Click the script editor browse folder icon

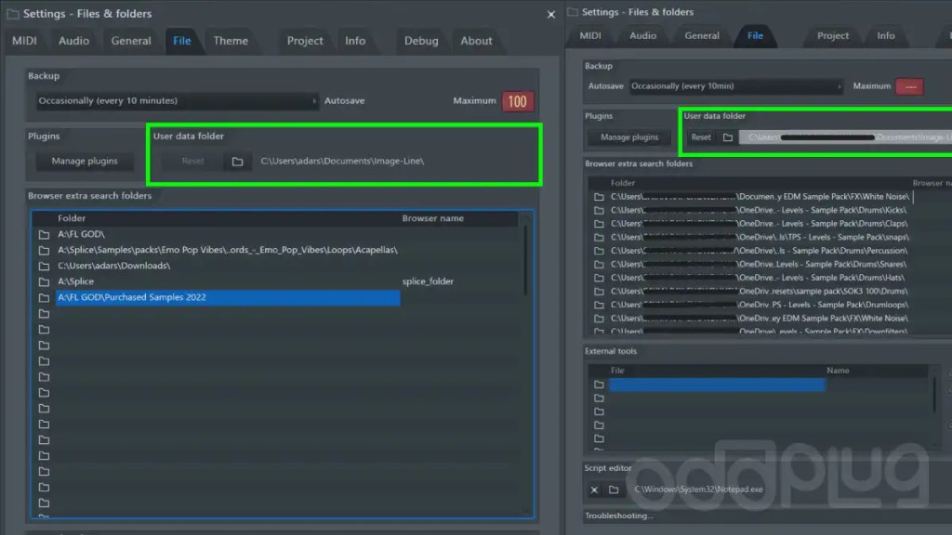(614, 489)
